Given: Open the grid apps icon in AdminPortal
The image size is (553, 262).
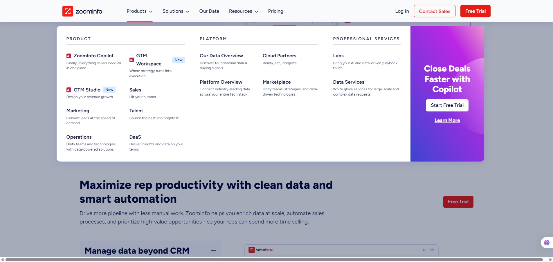Looking at the screenshot, I should pyautogui.click(x=424, y=250).
